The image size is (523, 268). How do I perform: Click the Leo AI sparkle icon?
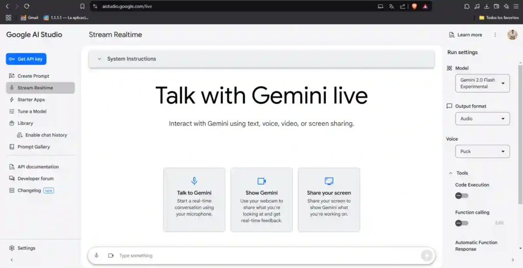(506, 6)
